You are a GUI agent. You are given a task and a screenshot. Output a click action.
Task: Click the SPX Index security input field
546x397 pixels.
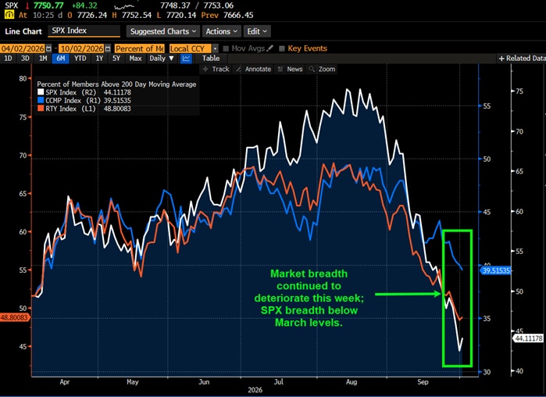tap(84, 30)
